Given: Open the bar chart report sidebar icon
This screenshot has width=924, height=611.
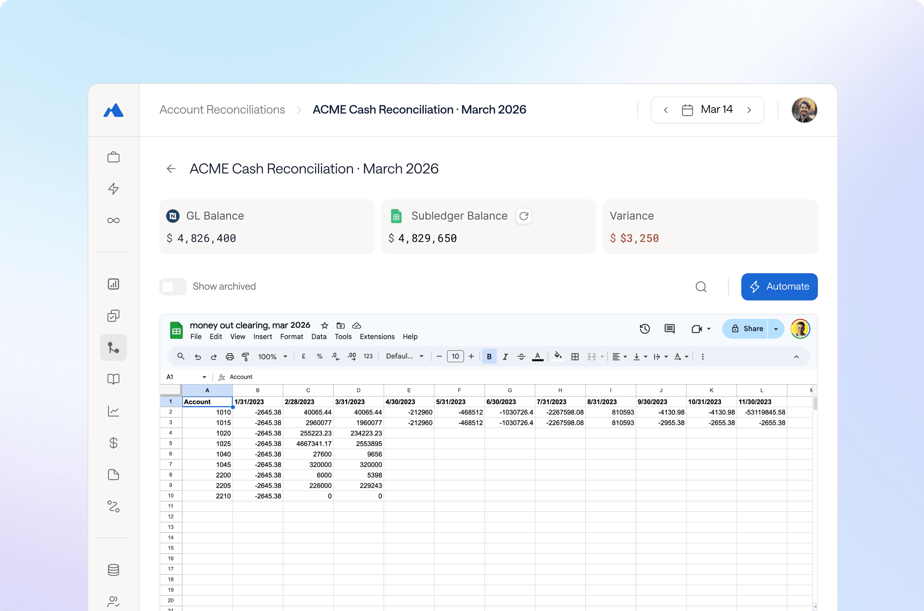Looking at the screenshot, I should [114, 284].
